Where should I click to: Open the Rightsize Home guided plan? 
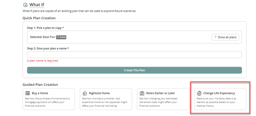pyautogui.click(x=106, y=99)
